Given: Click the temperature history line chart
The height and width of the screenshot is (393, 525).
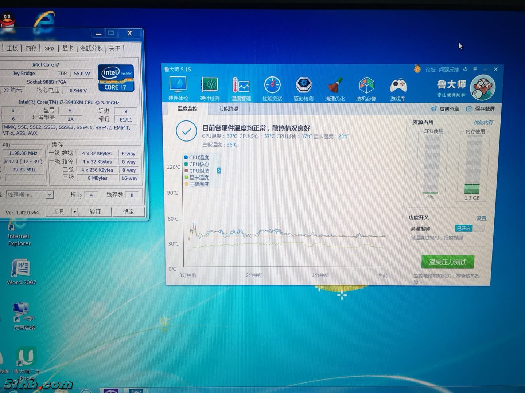Looking at the screenshot, I should coord(284,211).
